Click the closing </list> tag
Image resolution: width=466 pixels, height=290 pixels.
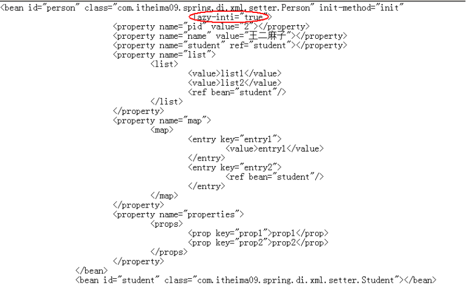click(x=167, y=102)
